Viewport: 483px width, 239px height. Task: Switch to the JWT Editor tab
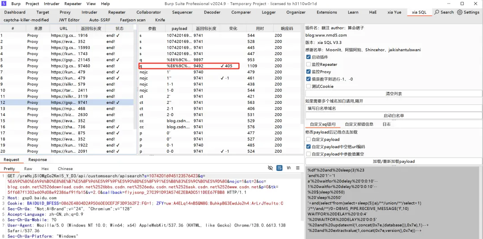(69, 20)
